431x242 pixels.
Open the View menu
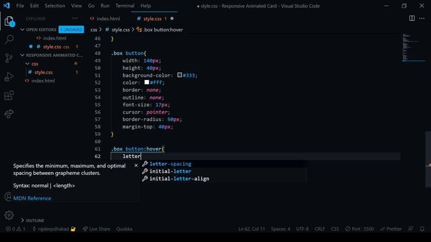click(76, 5)
